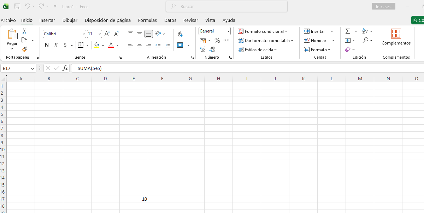This screenshot has height=213, width=424.
Task: Toggle the bottom align button
Action: [x=149, y=34]
